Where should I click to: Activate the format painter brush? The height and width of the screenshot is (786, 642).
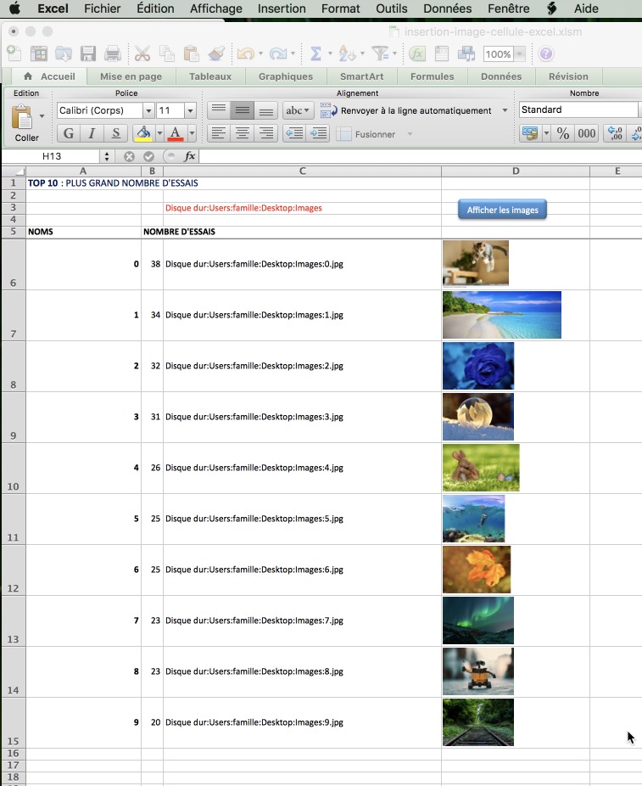click(x=215, y=53)
